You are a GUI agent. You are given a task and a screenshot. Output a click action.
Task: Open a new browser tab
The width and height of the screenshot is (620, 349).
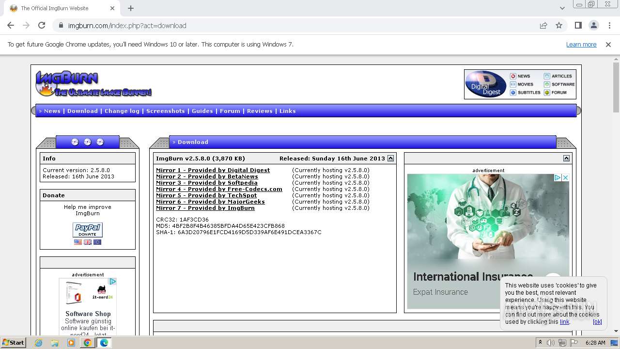tap(131, 8)
